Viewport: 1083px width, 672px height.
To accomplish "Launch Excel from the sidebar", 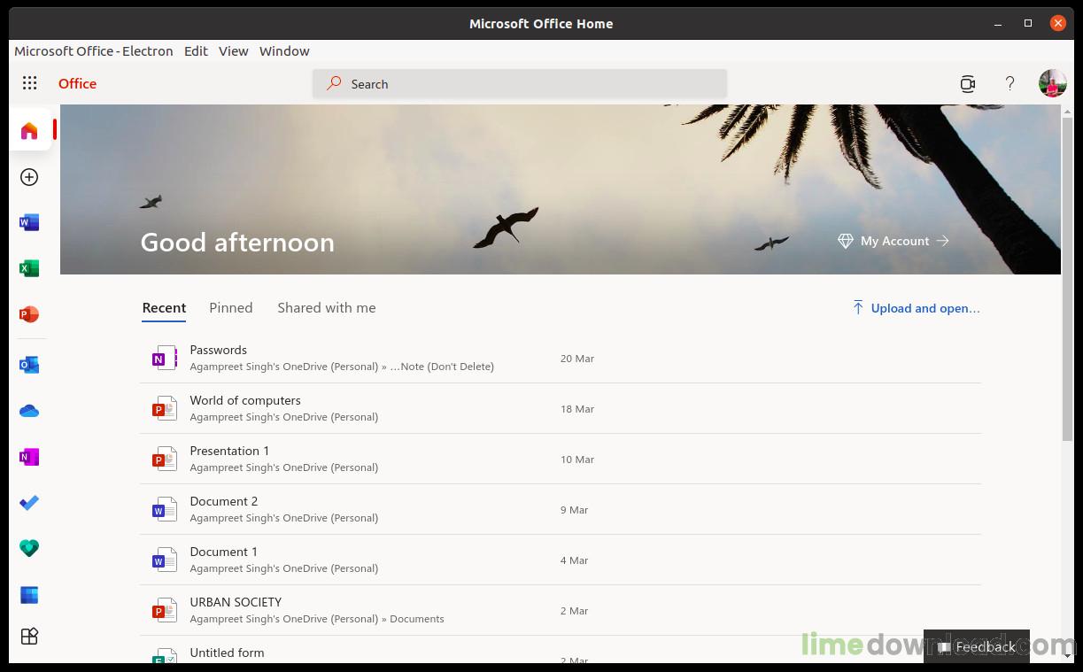I will pyautogui.click(x=29, y=268).
